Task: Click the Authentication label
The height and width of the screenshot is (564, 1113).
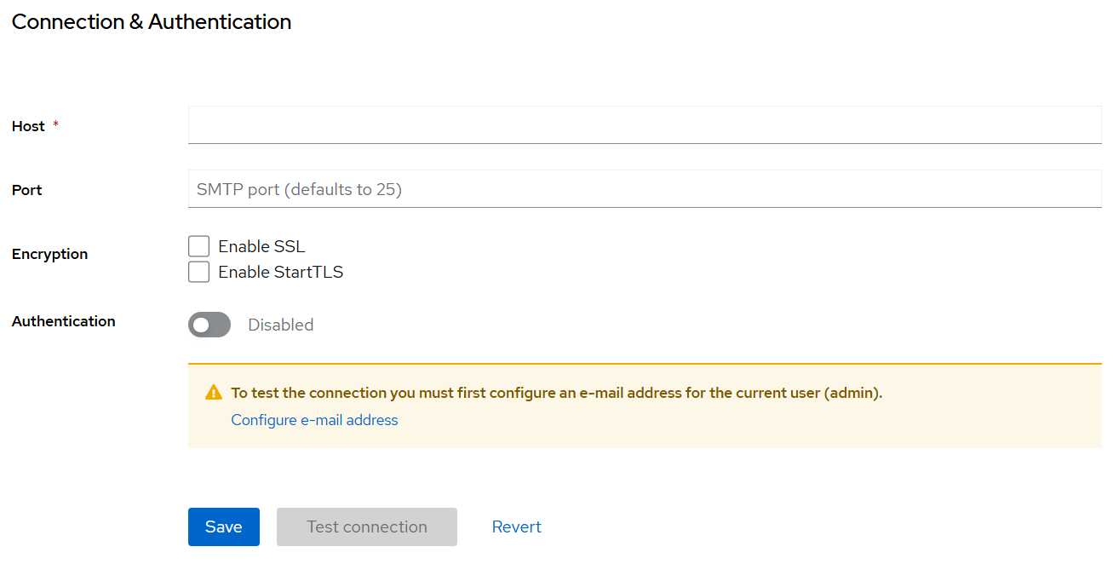Action: pyautogui.click(x=64, y=321)
